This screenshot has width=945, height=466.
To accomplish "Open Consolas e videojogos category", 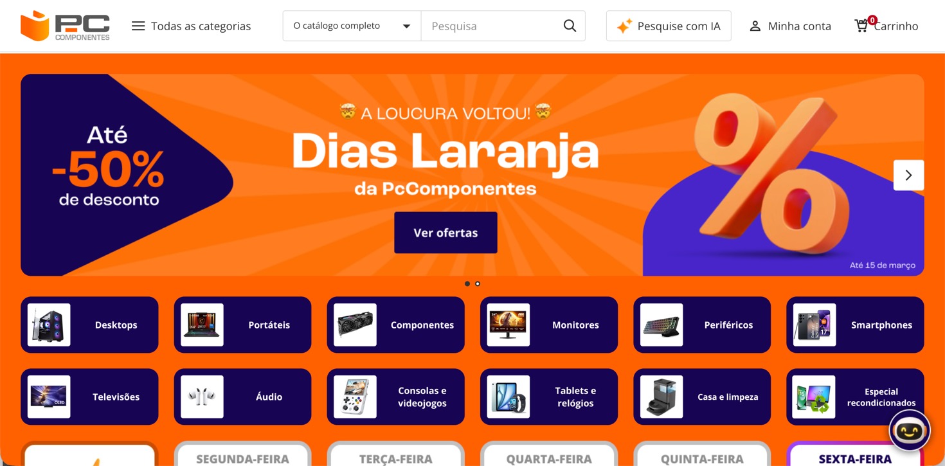I will 395,397.
